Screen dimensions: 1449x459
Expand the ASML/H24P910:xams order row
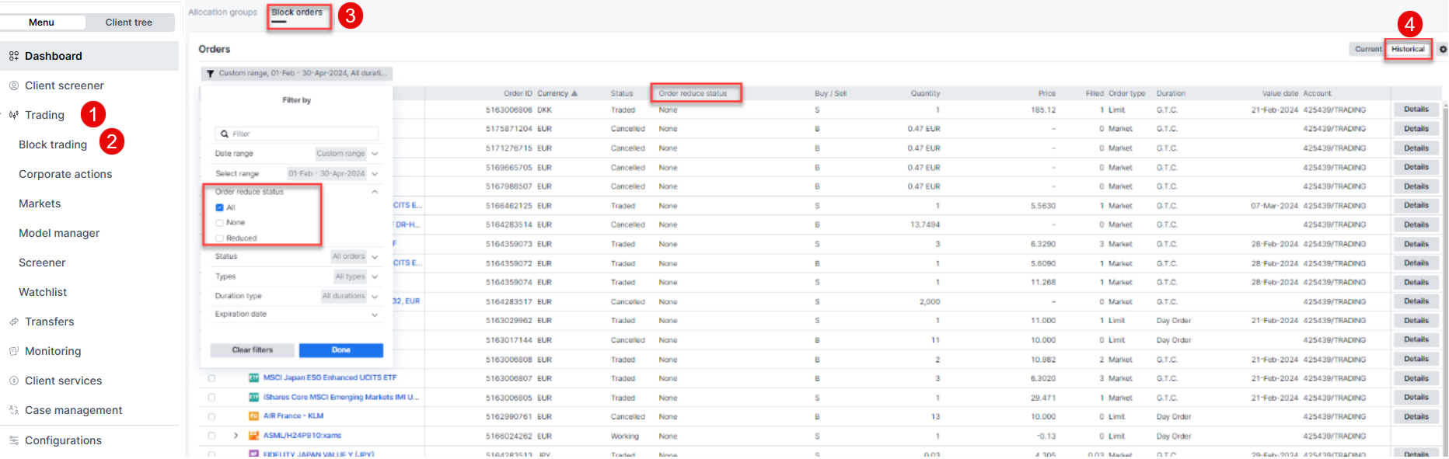point(236,436)
